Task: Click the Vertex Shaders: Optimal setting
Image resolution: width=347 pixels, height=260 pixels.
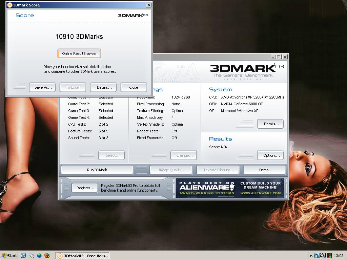Action: point(160,124)
